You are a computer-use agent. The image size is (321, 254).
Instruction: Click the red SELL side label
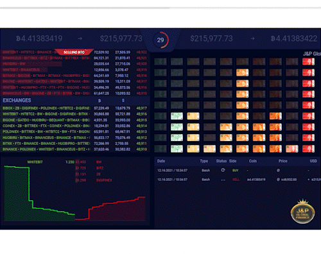(236, 180)
